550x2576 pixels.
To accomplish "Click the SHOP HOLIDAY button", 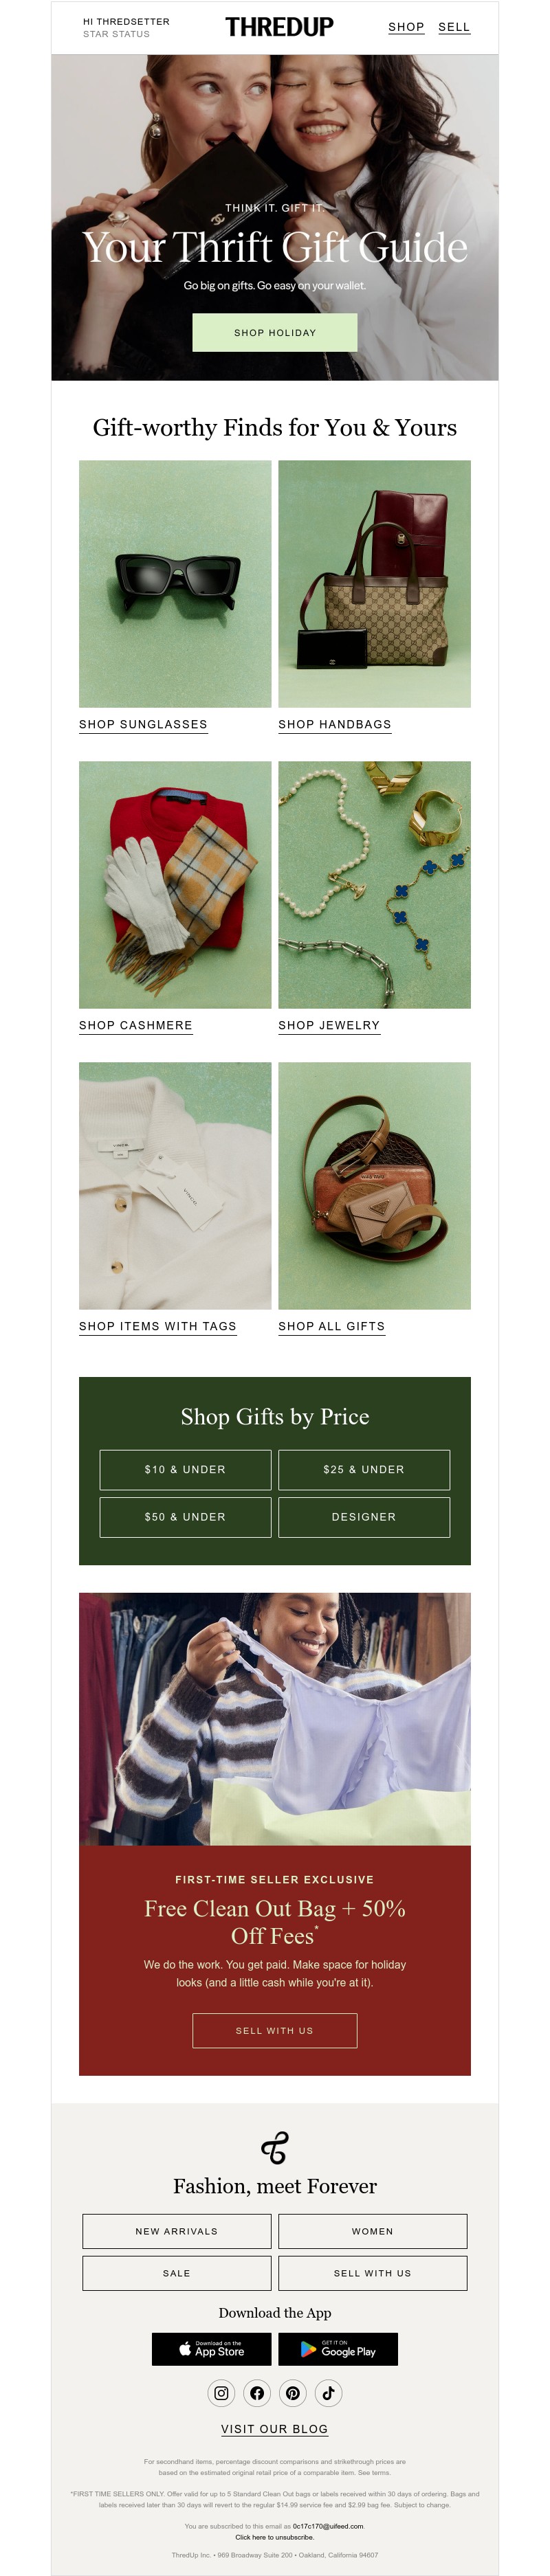I will point(275,333).
